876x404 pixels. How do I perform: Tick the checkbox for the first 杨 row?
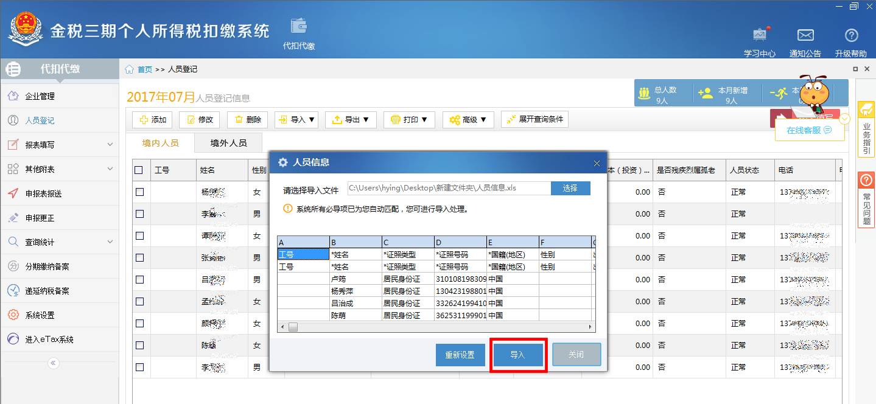pos(139,192)
